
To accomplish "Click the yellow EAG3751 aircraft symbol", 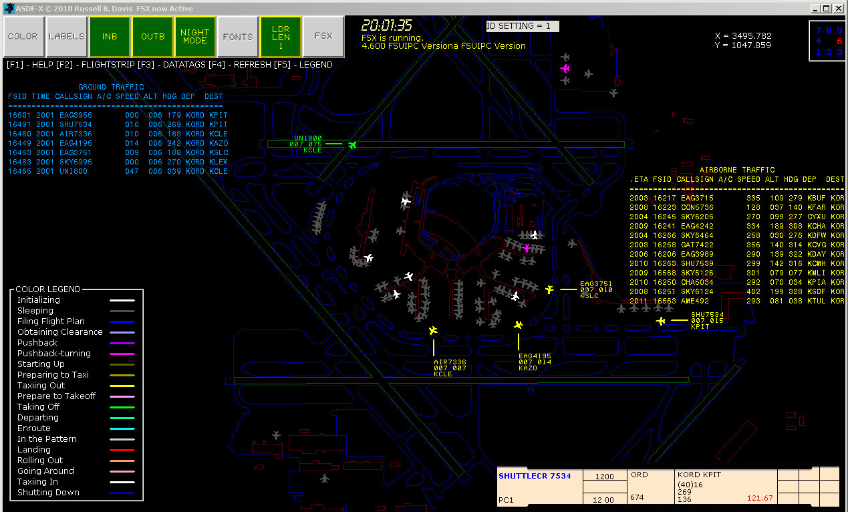I will (549, 289).
